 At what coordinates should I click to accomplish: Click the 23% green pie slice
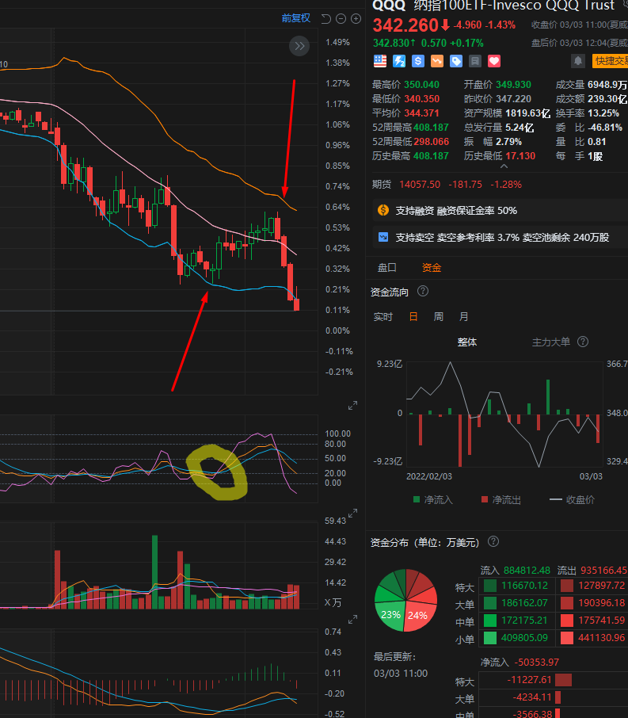391,614
